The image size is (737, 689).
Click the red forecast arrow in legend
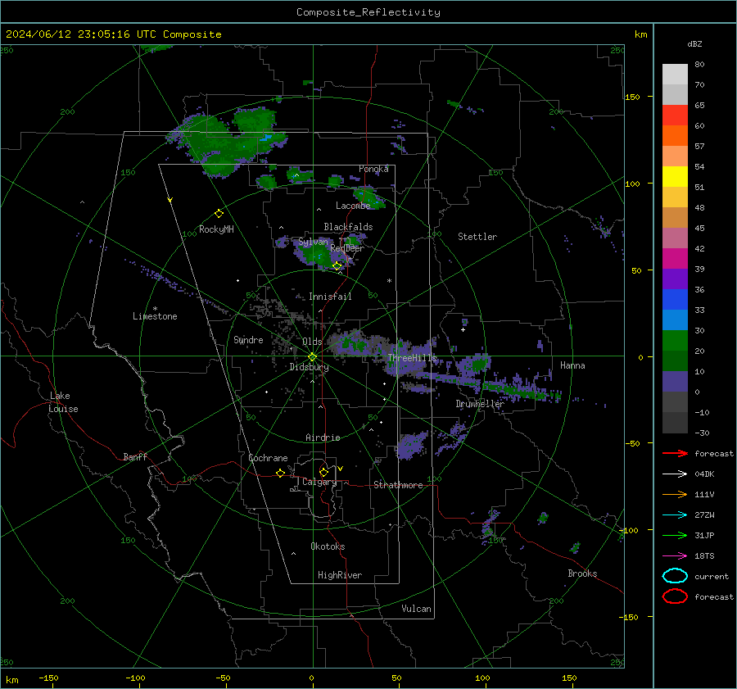[x=675, y=453]
